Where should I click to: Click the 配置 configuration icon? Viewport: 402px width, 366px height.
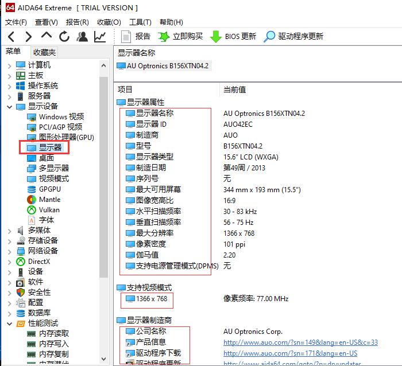pos(21,303)
